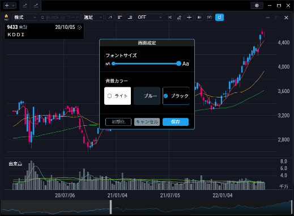Close the chart panel with X

[x=286, y=18]
